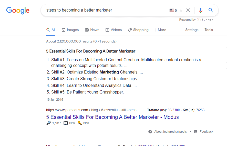Switch to the Images tab
This screenshot has width=227, height=146.
(70, 30)
